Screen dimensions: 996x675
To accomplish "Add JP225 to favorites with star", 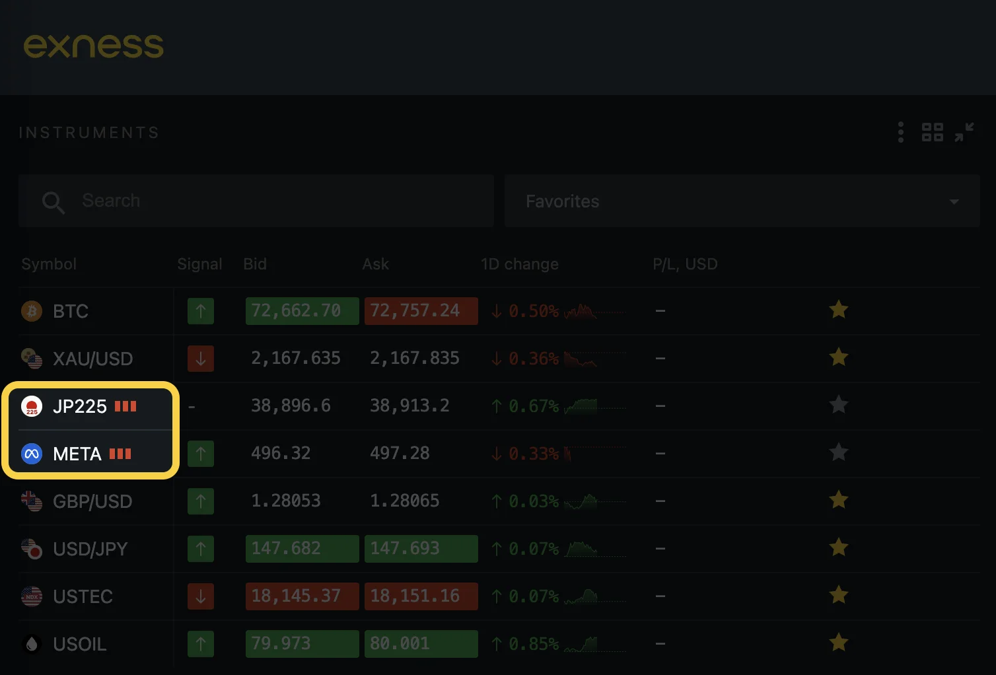I will (x=839, y=404).
